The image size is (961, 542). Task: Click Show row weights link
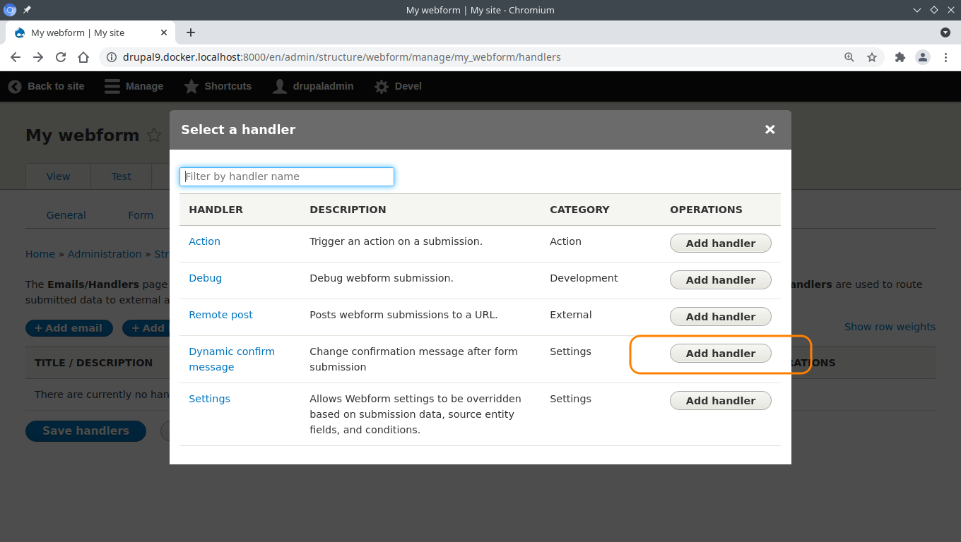point(890,327)
